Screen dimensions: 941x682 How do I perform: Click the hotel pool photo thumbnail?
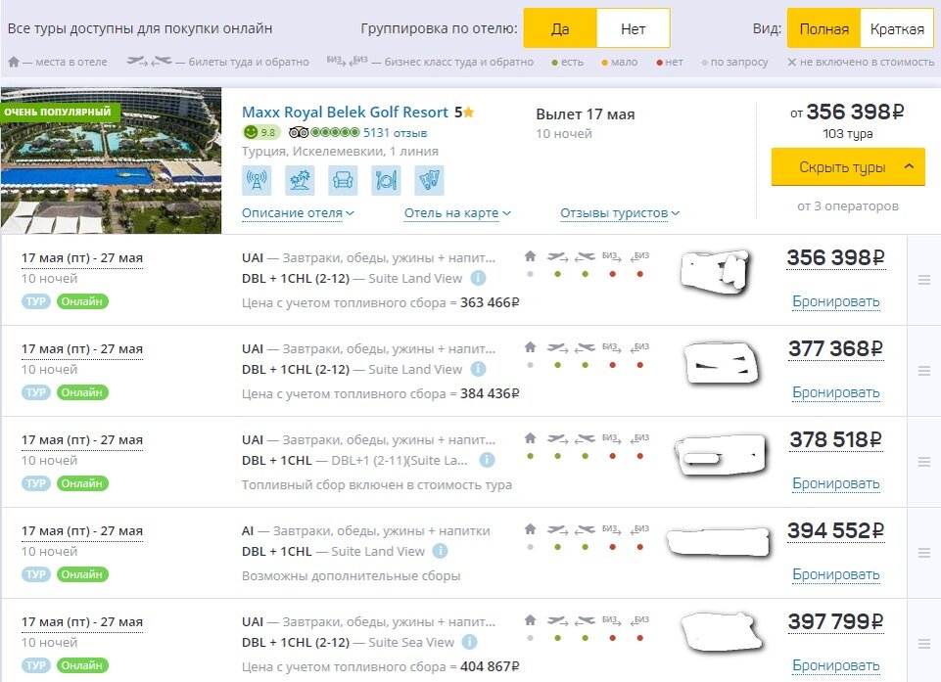111,160
